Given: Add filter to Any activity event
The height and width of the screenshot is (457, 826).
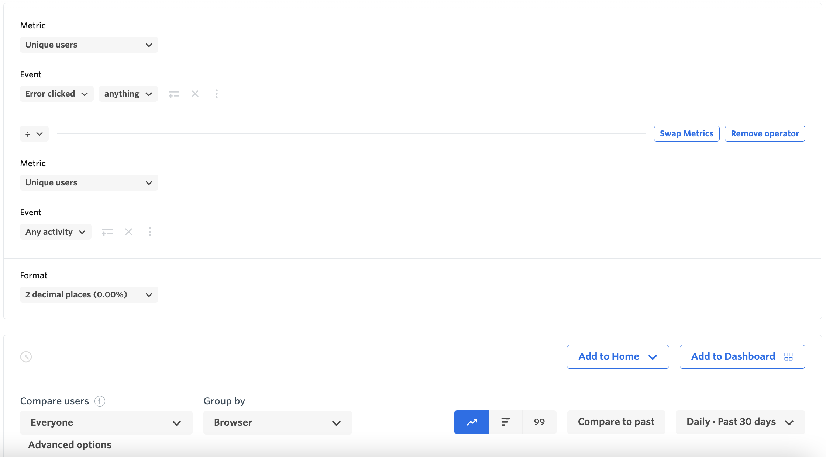Looking at the screenshot, I should [x=107, y=232].
